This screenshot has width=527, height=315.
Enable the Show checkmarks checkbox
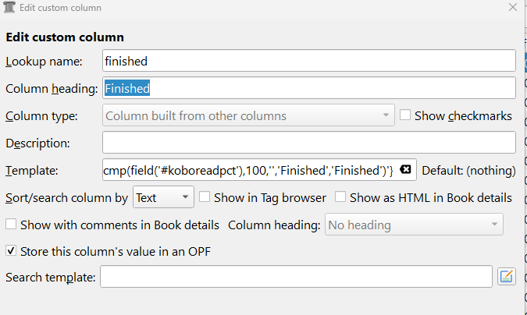point(406,115)
